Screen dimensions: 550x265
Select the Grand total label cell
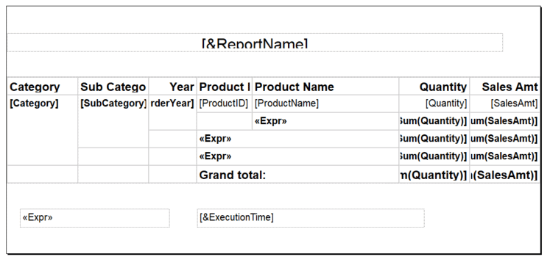[297, 174]
